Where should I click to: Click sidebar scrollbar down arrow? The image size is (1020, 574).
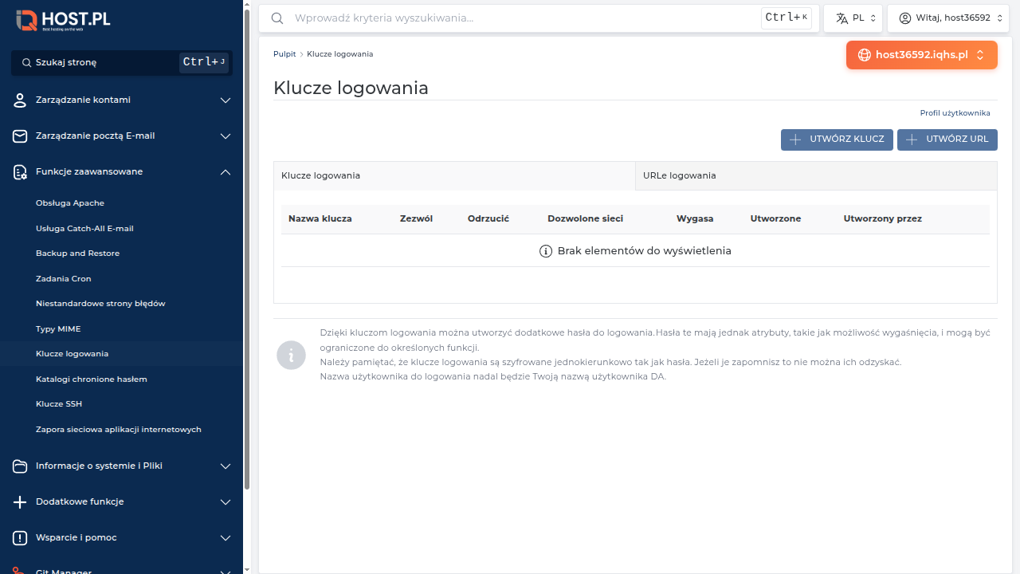[x=247, y=569]
